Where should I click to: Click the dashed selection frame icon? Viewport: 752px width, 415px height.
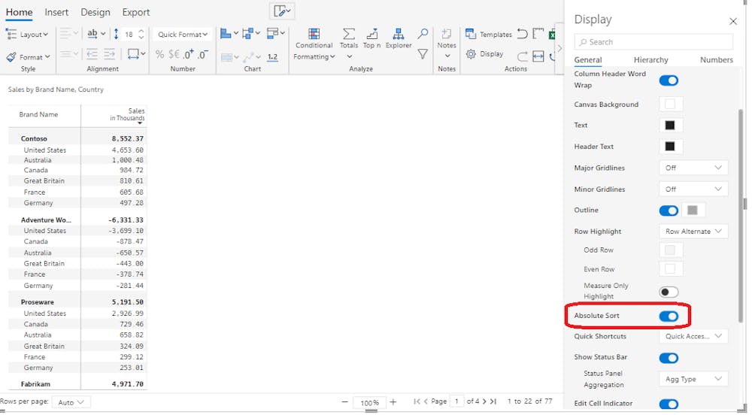click(538, 34)
